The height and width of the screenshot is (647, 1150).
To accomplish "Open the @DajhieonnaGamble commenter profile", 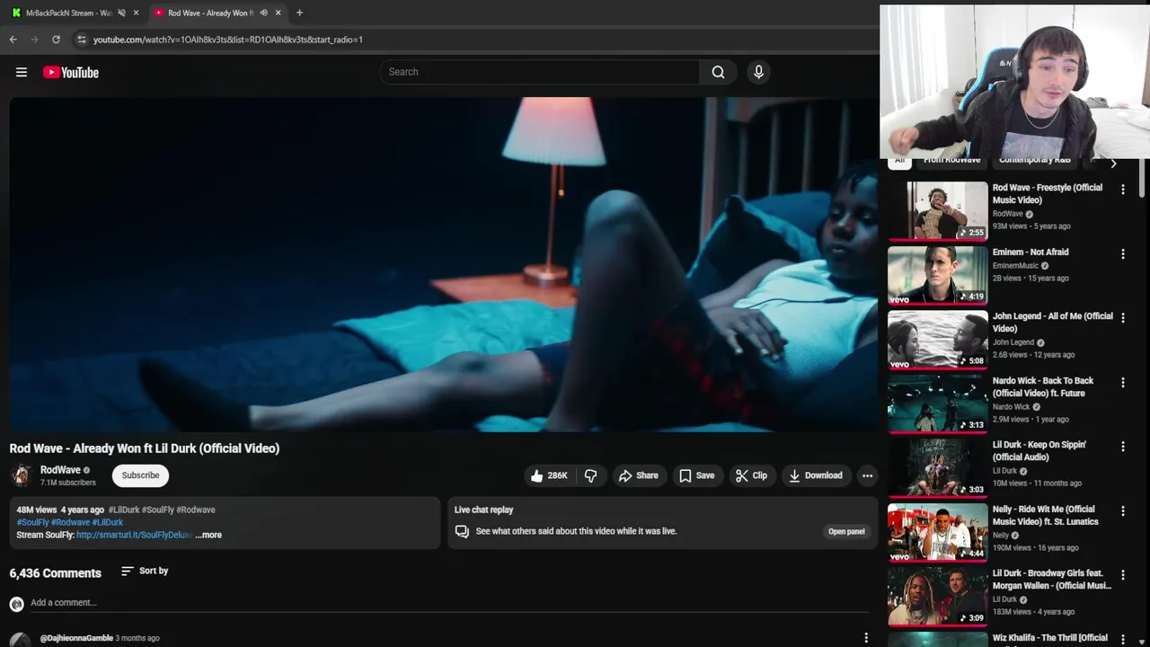I will pyautogui.click(x=76, y=638).
